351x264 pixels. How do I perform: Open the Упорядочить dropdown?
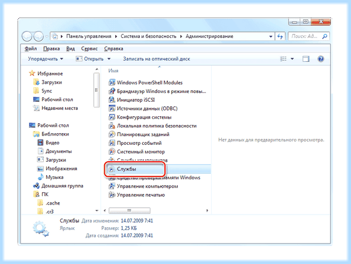[46, 59]
